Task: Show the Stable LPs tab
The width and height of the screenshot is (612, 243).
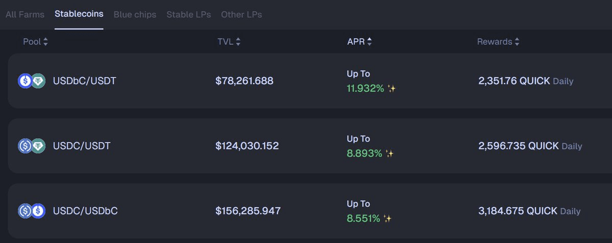Action: tap(189, 14)
